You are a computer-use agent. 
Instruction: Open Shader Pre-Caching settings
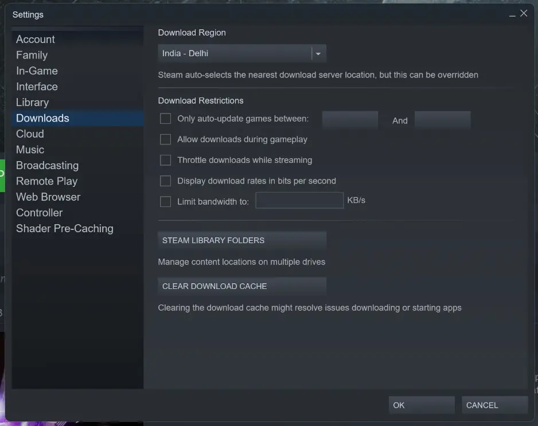(x=64, y=228)
